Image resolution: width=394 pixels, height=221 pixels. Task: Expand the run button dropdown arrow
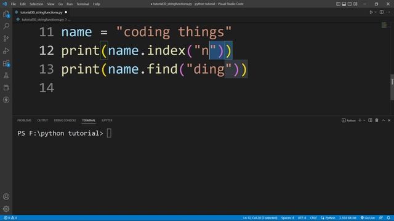tap(376, 12)
